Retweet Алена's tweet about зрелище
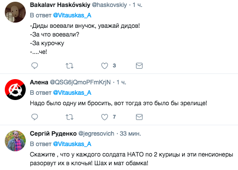The width and height of the screenshot is (238, 170). (x=69, y=117)
